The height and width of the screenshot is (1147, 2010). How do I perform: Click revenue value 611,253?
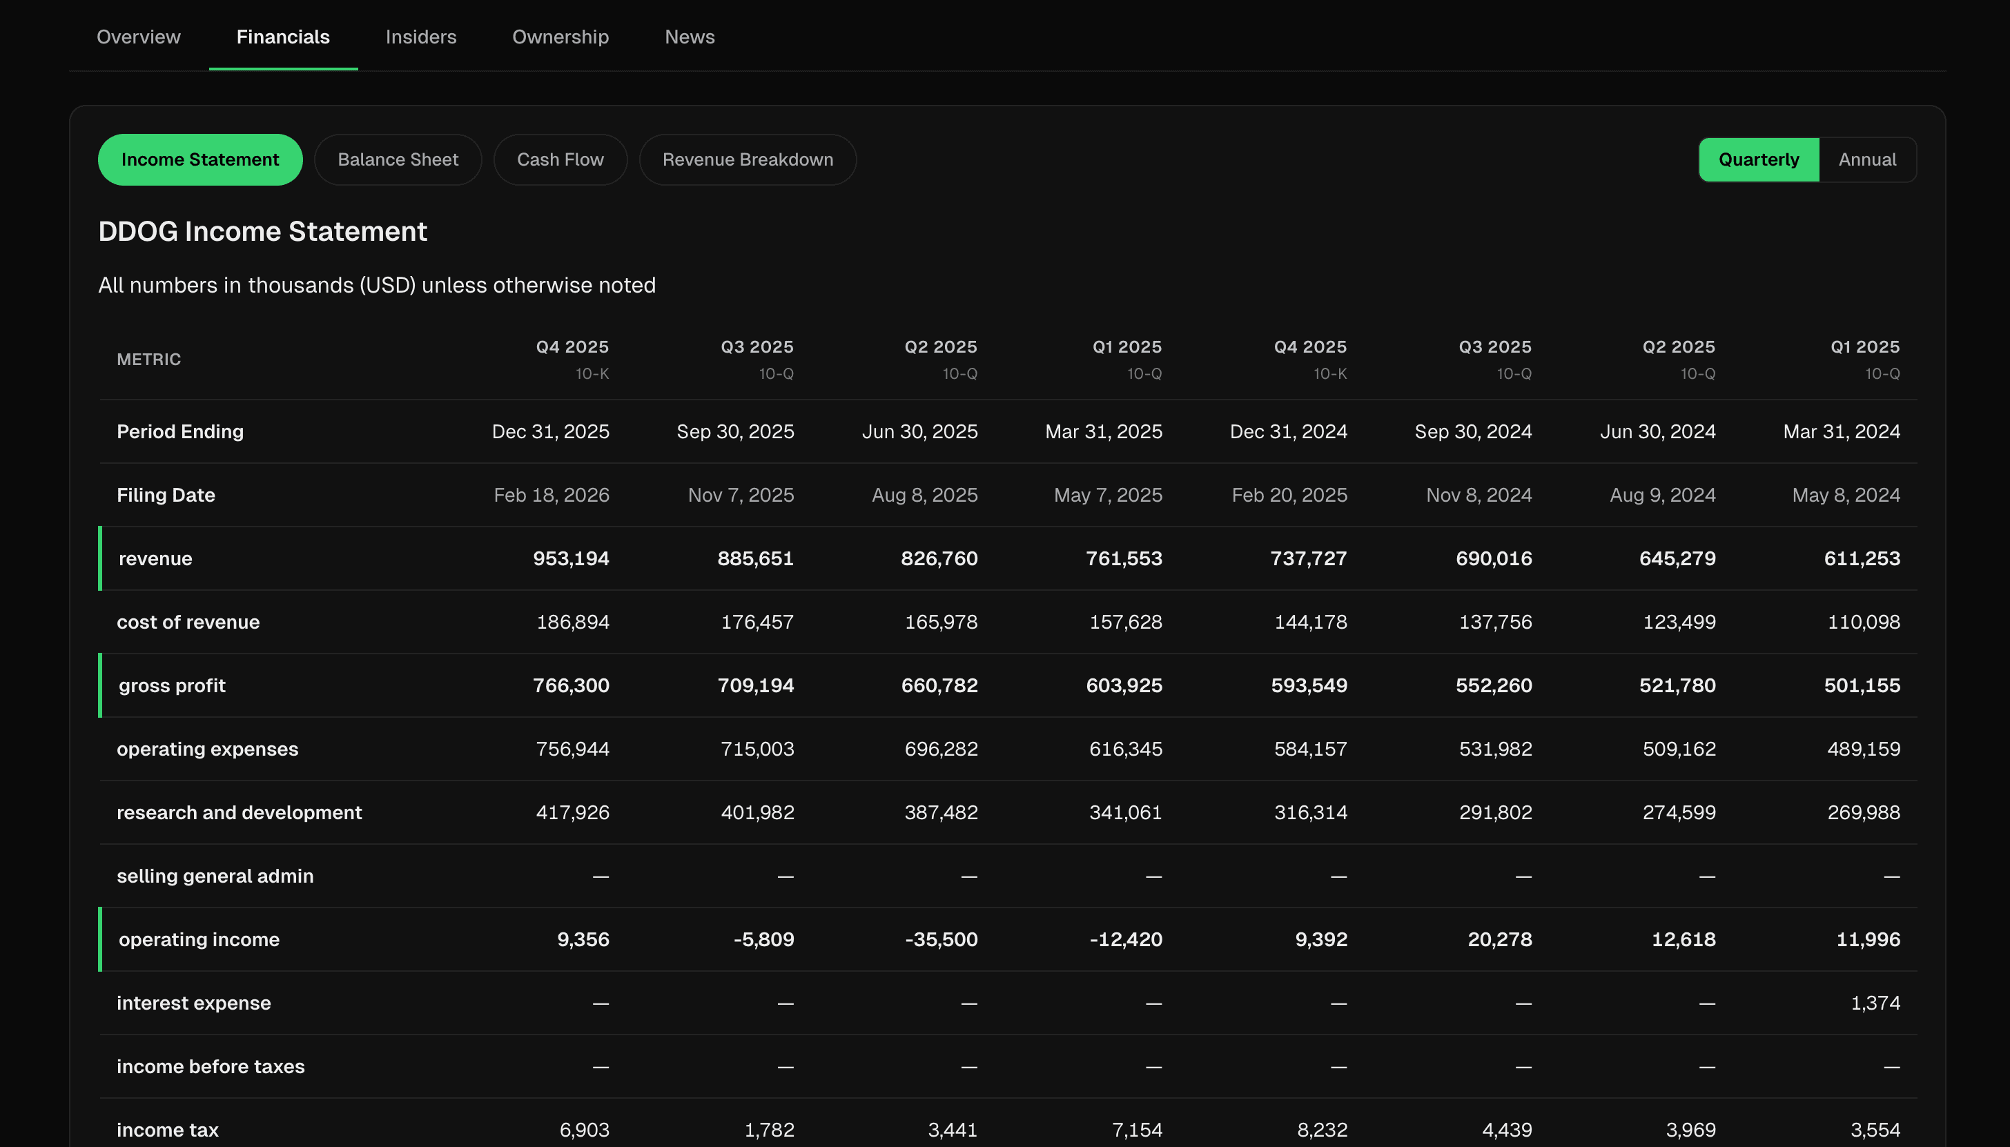[x=1862, y=558]
